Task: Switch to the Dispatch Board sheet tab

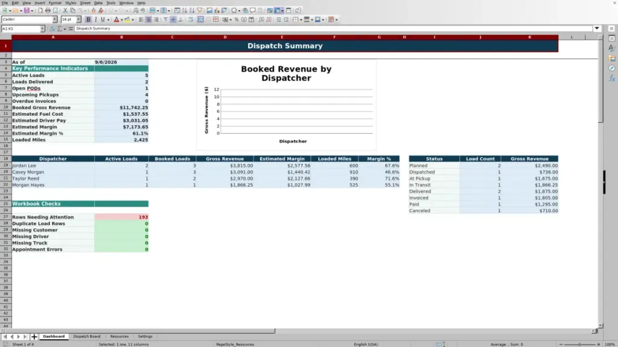Action: [x=87, y=337]
